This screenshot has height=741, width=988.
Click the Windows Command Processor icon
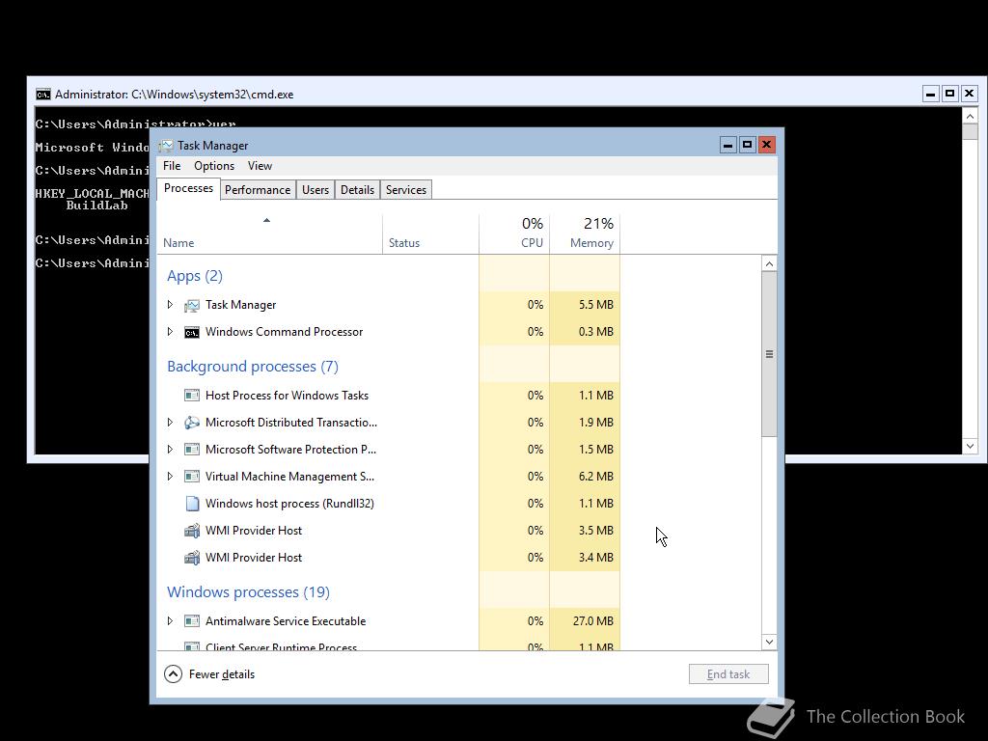pyautogui.click(x=192, y=332)
